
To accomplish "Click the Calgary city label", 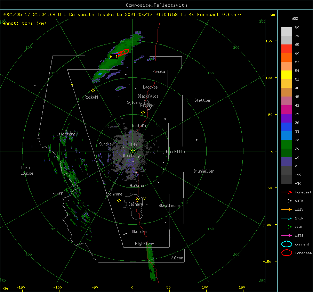I will tap(136, 204).
